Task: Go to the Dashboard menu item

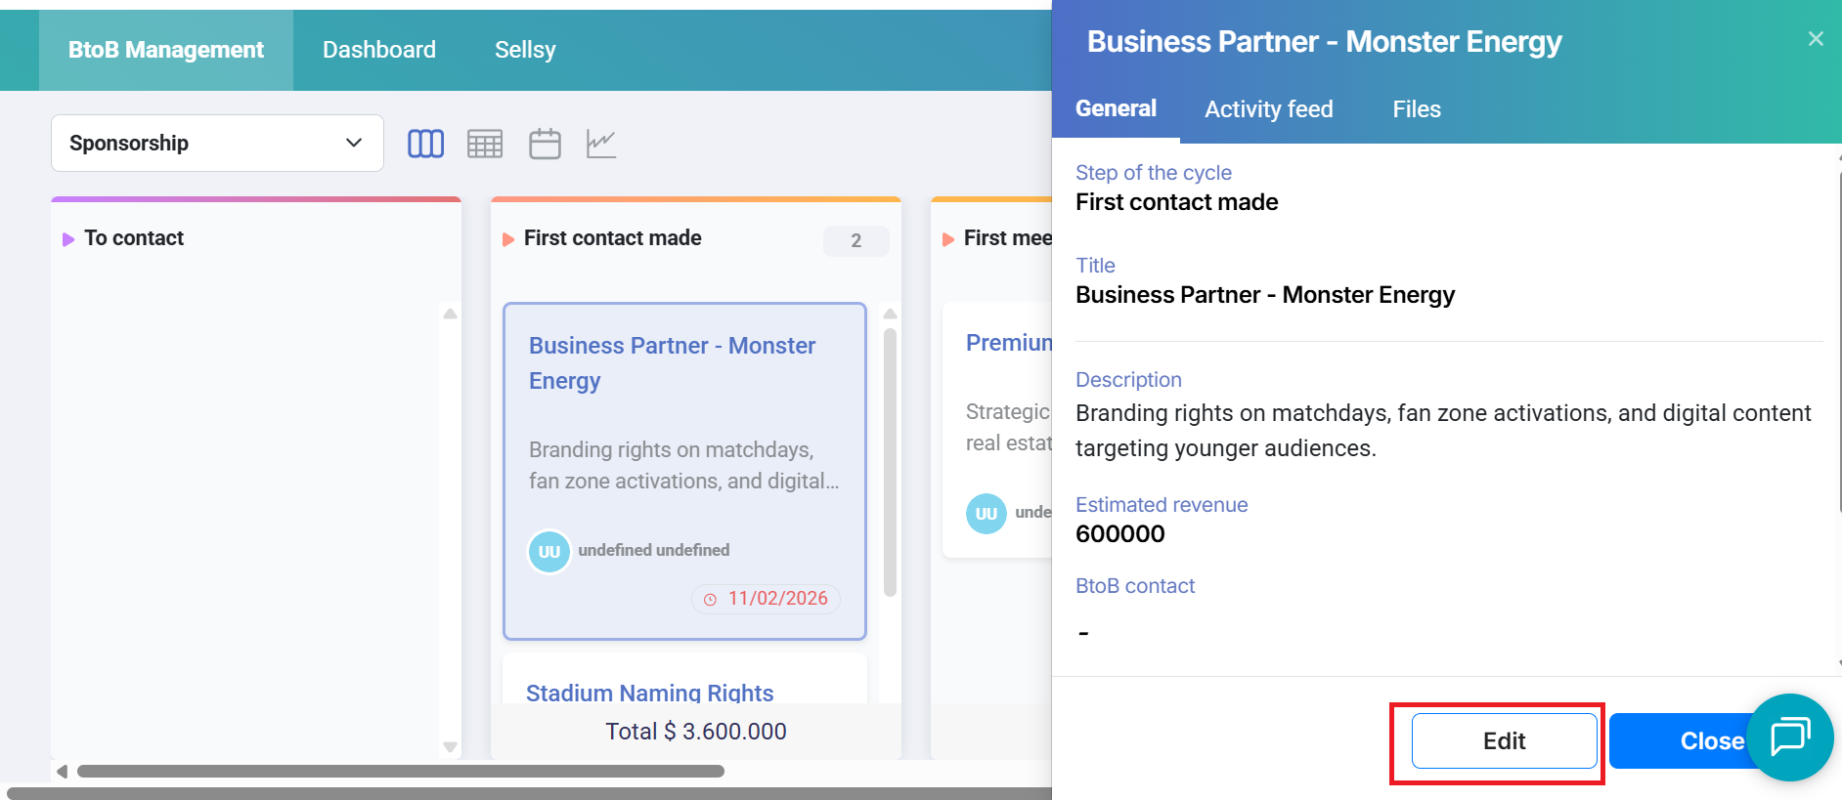Action: click(x=379, y=50)
